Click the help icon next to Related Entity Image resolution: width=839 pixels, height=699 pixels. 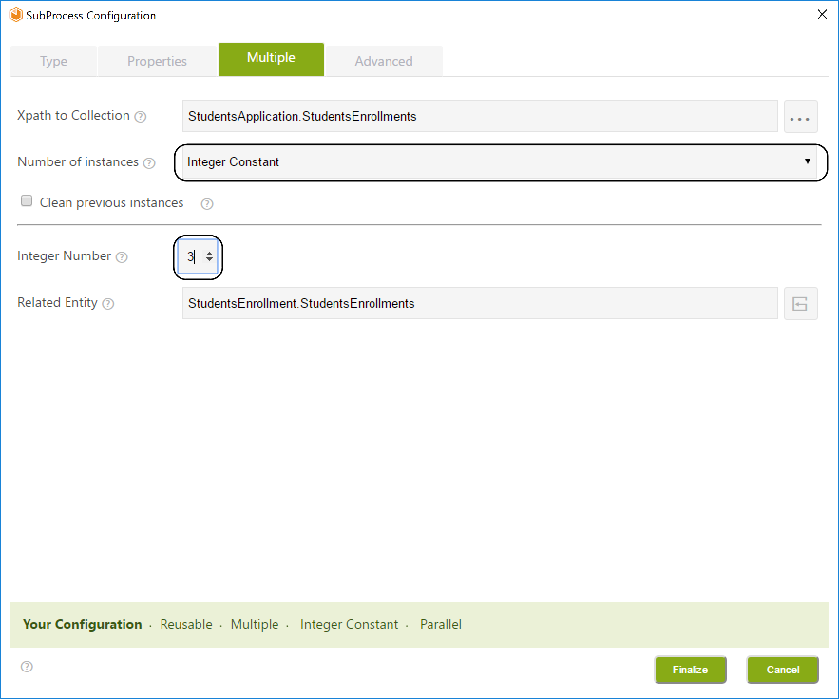coord(108,303)
